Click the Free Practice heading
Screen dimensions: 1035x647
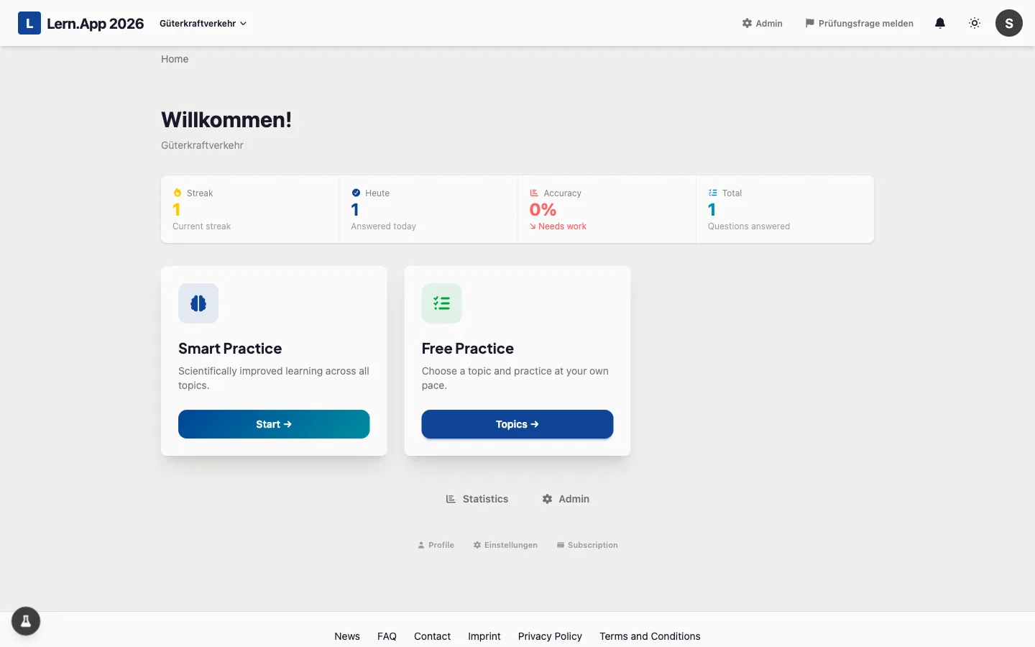pos(468,349)
